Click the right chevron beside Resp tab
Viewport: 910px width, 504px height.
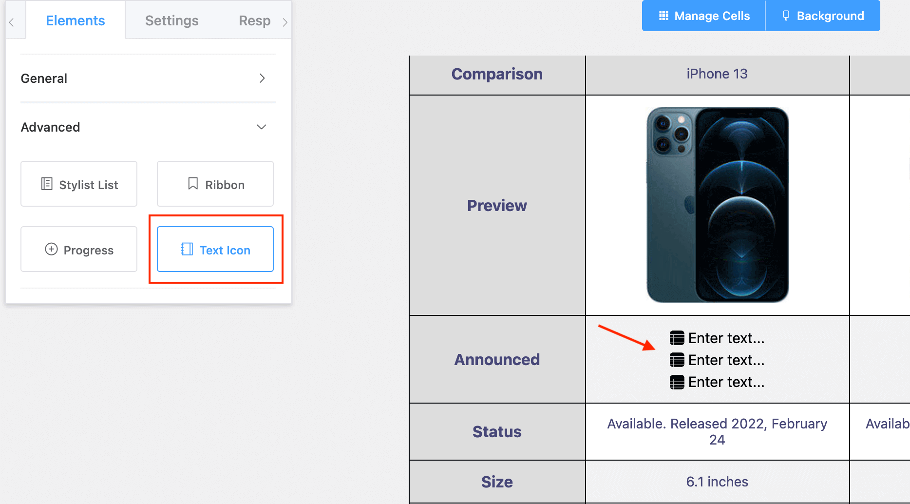coord(285,20)
